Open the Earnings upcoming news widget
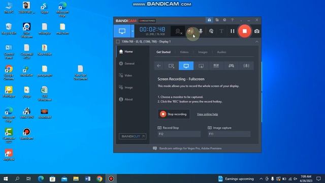This screenshot has height=183, width=325. click(x=236, y=178)
